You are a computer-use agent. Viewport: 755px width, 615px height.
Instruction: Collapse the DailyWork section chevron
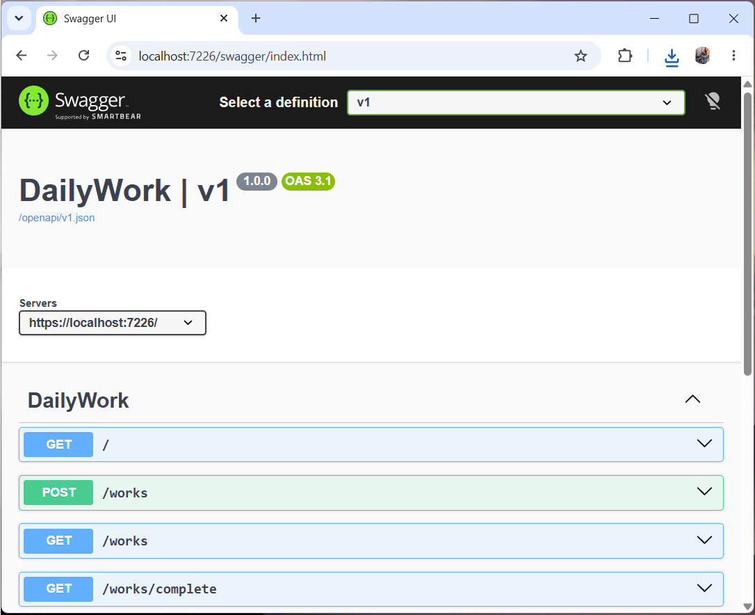(692, 399)
